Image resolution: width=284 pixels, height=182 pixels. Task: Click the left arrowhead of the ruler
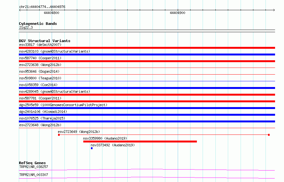click(20, 10)
